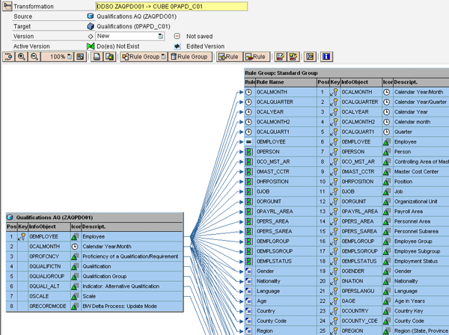Click the create Rule toolbar button
Viewport: 449px width, 335px height.
point(228,57)
